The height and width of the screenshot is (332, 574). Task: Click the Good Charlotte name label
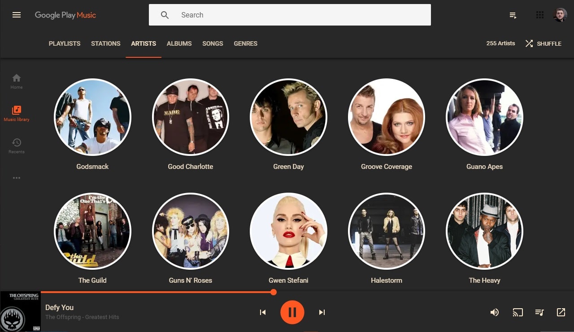(x=191, y=166)
